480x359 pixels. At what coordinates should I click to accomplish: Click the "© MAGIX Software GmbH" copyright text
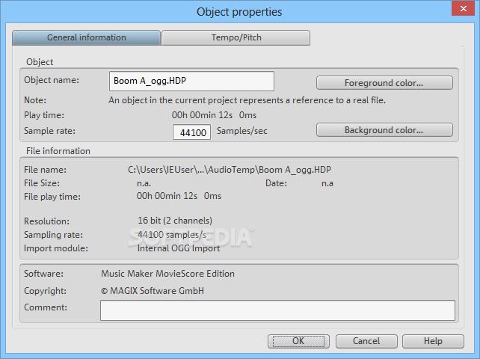(152, 291)
